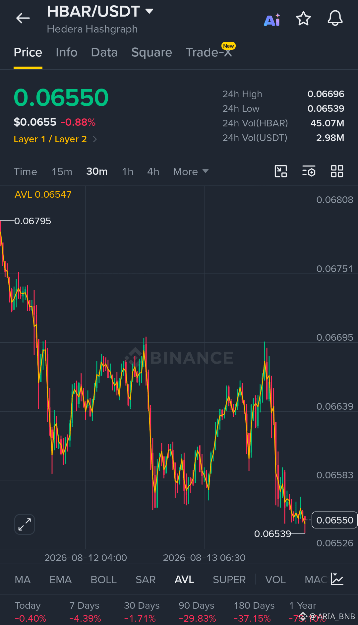The height and width of the screenshot is (625, 358).
Task: Open the Data tab
Action: pos(104,52)
